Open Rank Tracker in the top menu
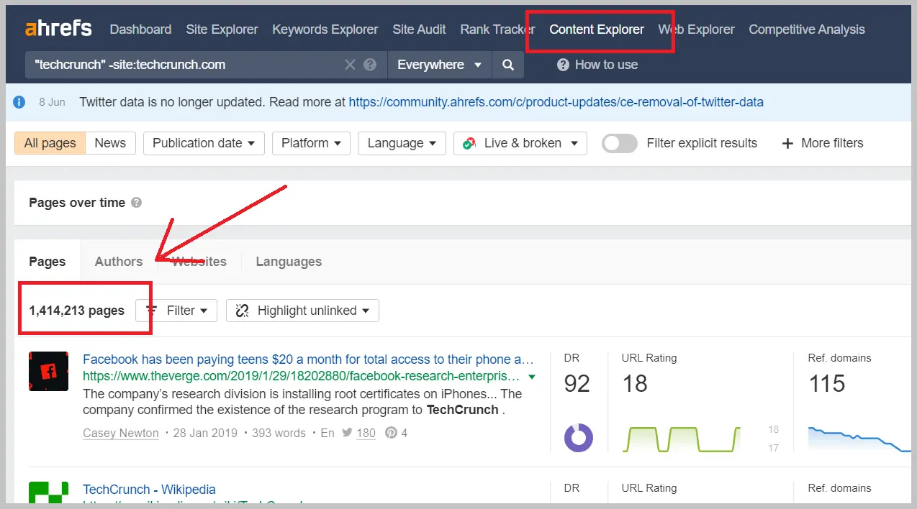Screen dimensions: 917x509 (x=497, y=29)
